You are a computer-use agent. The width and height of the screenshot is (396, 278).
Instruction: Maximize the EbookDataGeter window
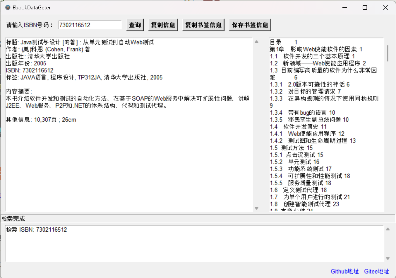(365, 8)
